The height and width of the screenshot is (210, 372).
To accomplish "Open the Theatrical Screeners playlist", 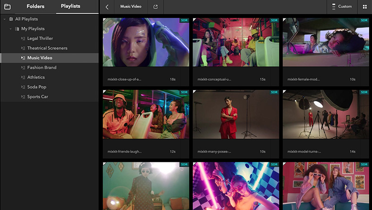I will tap(47, 48).
